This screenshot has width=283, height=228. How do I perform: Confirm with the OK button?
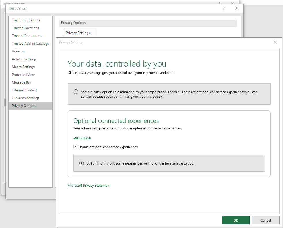click(235, 220)
